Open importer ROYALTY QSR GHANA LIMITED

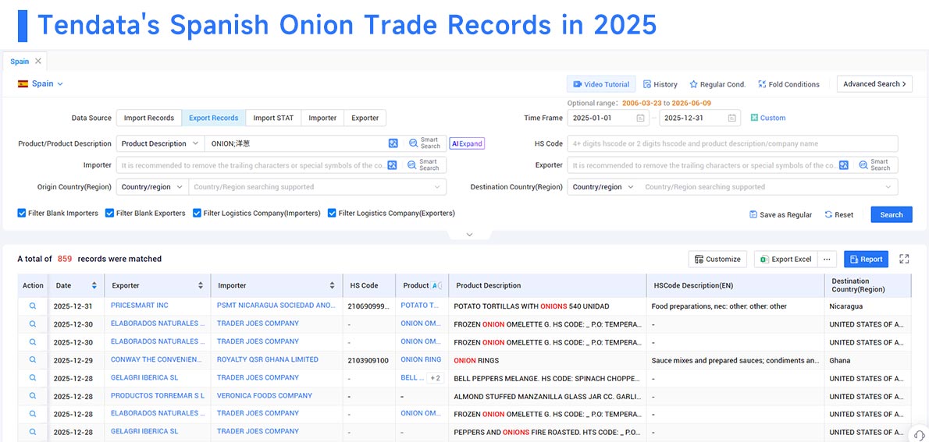pyautogui.click(x=267, y=359)
